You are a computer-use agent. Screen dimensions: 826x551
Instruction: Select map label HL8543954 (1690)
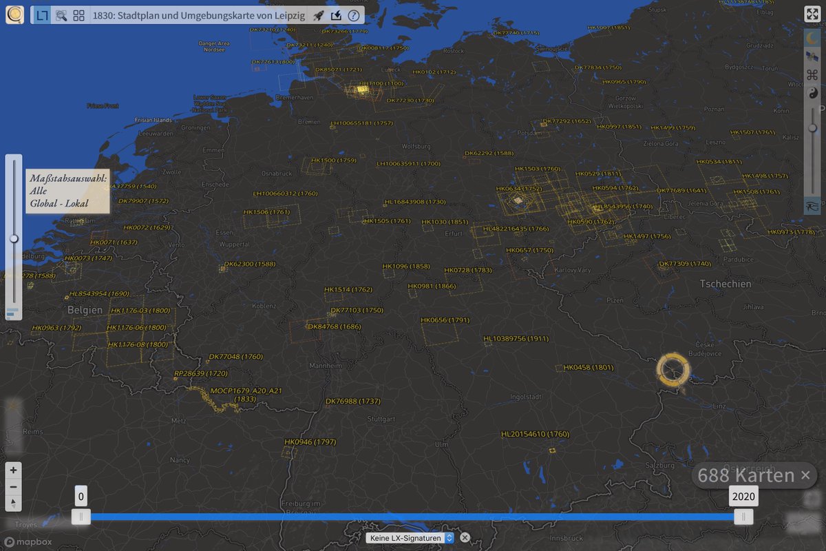99,293
